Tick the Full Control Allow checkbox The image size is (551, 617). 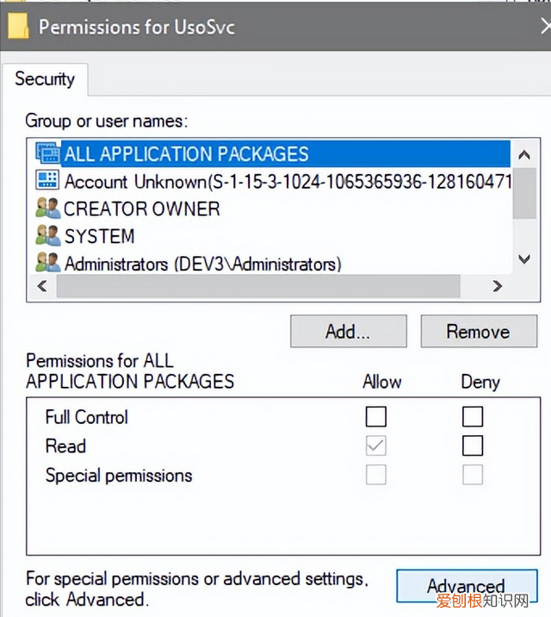click(x=376, y=418)
